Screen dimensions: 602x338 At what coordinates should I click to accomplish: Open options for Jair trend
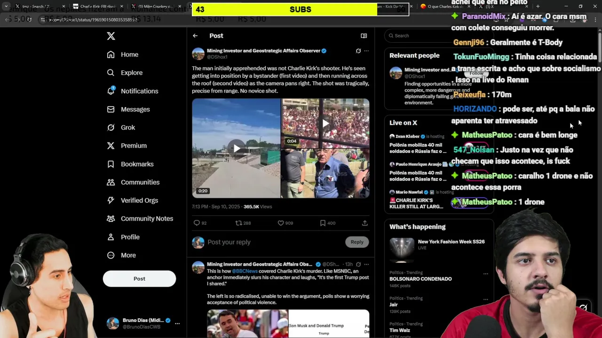[x=485, y=299]
